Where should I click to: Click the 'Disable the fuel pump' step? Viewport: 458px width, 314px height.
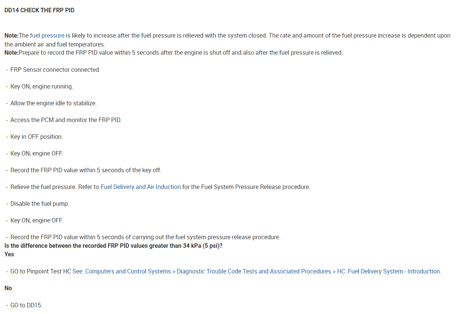40,204
